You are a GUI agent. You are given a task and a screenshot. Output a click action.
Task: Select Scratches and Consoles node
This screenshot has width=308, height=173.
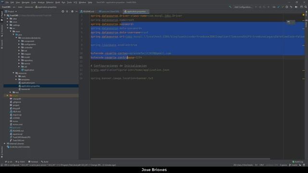[18, 147]
